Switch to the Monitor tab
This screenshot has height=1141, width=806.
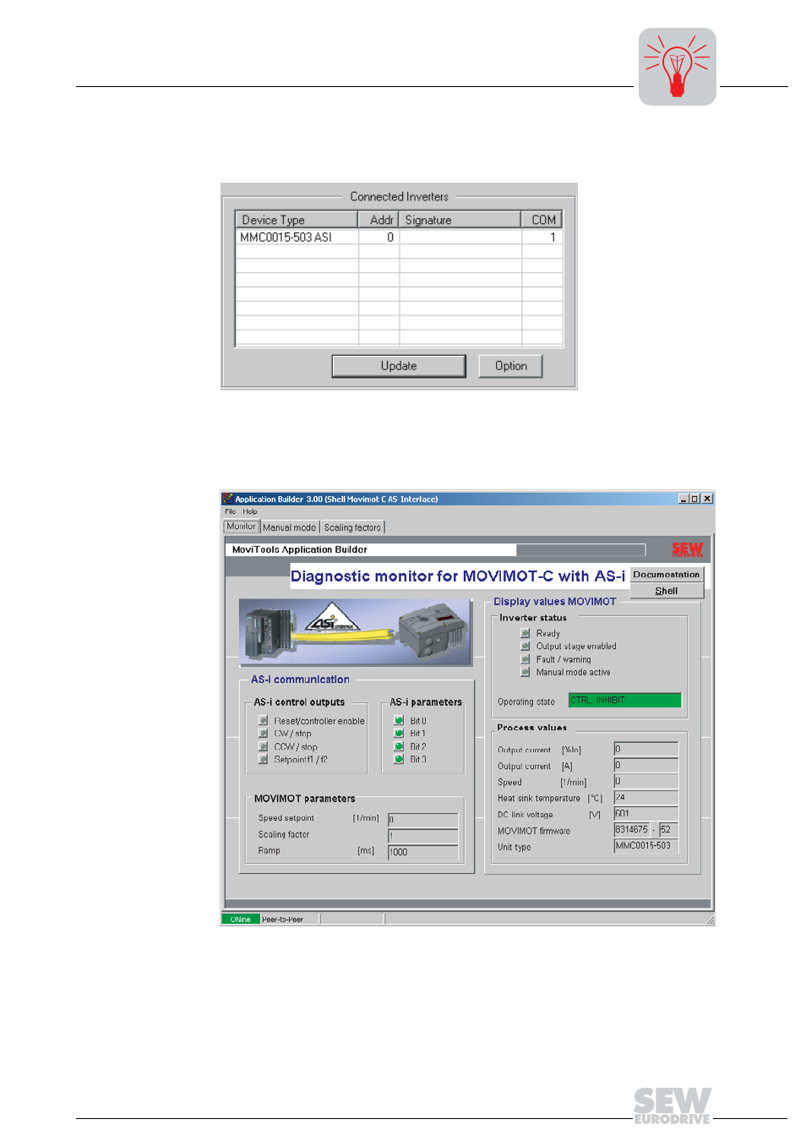241,527
